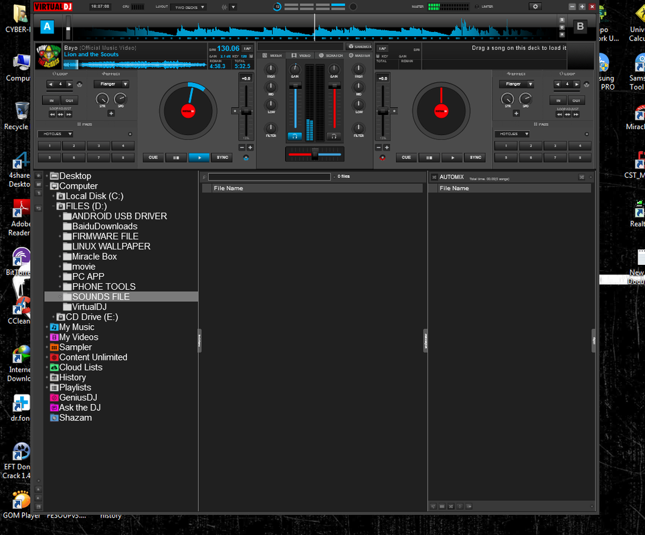Double the deck A loop length with right arrow
The width and height of the screenshot is (645, 535).
70,84
